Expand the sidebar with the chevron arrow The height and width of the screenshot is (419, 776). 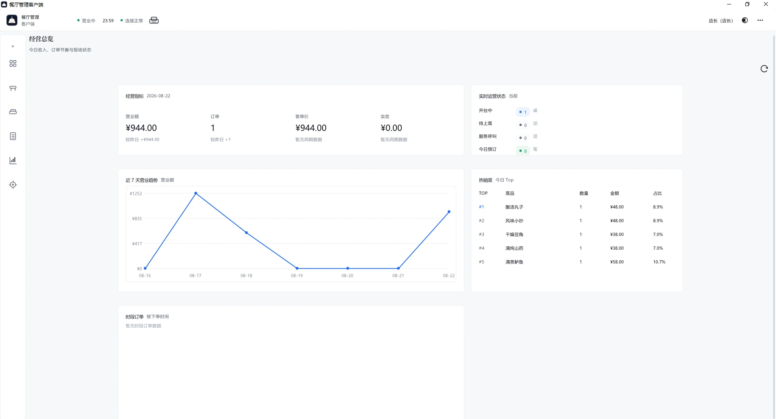[x=13, y=46]
